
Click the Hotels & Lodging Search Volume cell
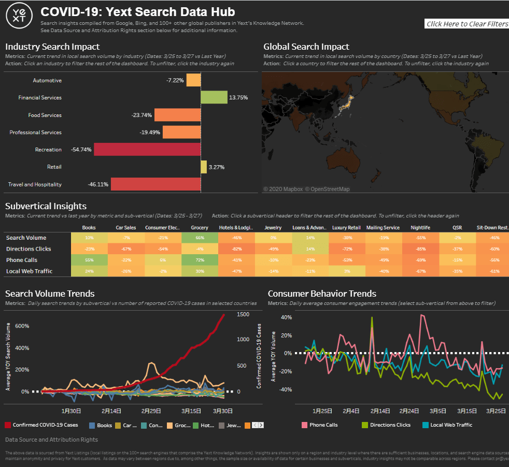click(x=236, y=238)
